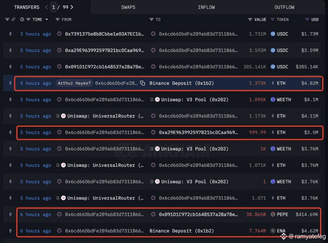328x243 pixels.
Task: Select the 38.865B PEPE value
Action: coord(256,214)
